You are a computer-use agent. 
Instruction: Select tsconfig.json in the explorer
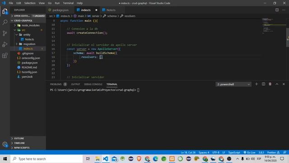coord(28,72)
